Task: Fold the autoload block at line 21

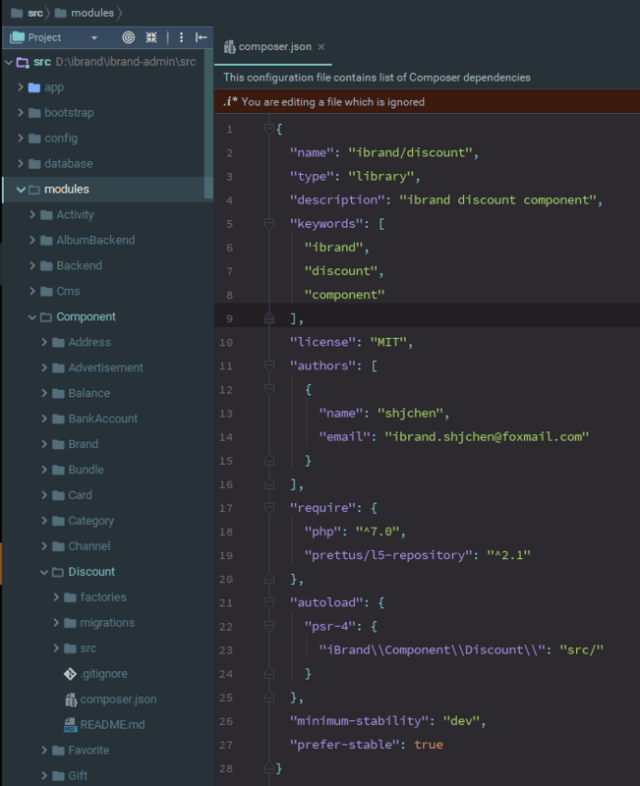Action: 268,602
